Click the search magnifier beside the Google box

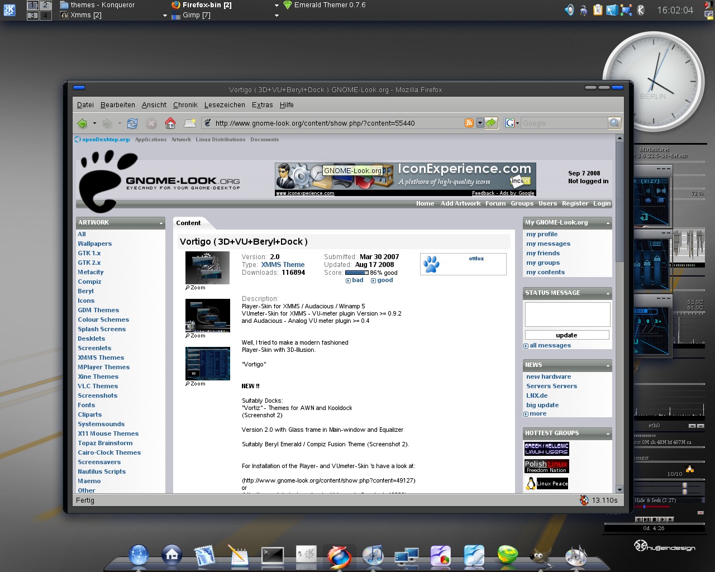pyautogui.click(x=614, y=123)
